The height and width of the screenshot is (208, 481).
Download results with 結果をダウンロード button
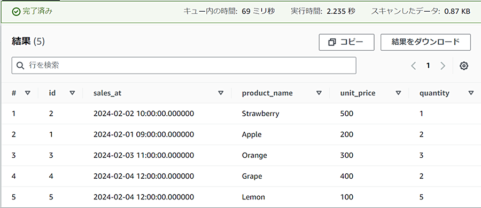(425, 42)
